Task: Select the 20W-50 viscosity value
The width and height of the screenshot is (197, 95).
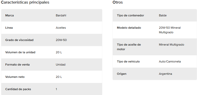Action: point(61,40)
